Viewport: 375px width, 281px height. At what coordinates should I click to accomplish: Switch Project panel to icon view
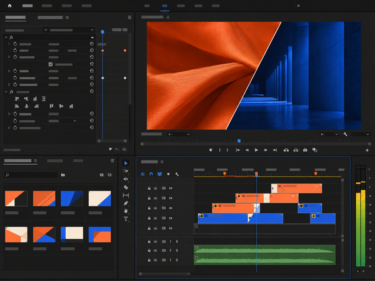pyautogui.click(x=102, y=175)
